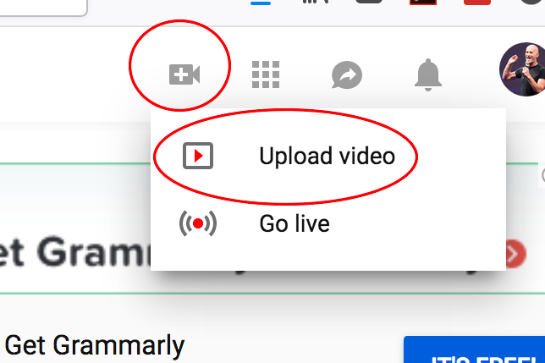Screen dimensions: 545x363
Task: Open the "Get Grammarly" headline link
Action: [x=94, y=345]
